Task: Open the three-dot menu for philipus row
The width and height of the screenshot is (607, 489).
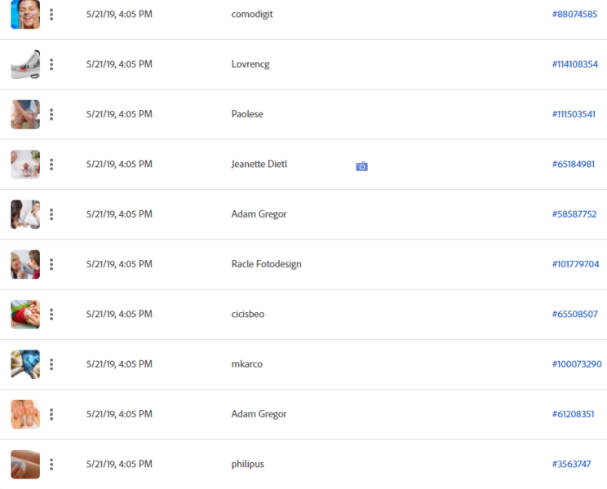Action: click(51, 465)
